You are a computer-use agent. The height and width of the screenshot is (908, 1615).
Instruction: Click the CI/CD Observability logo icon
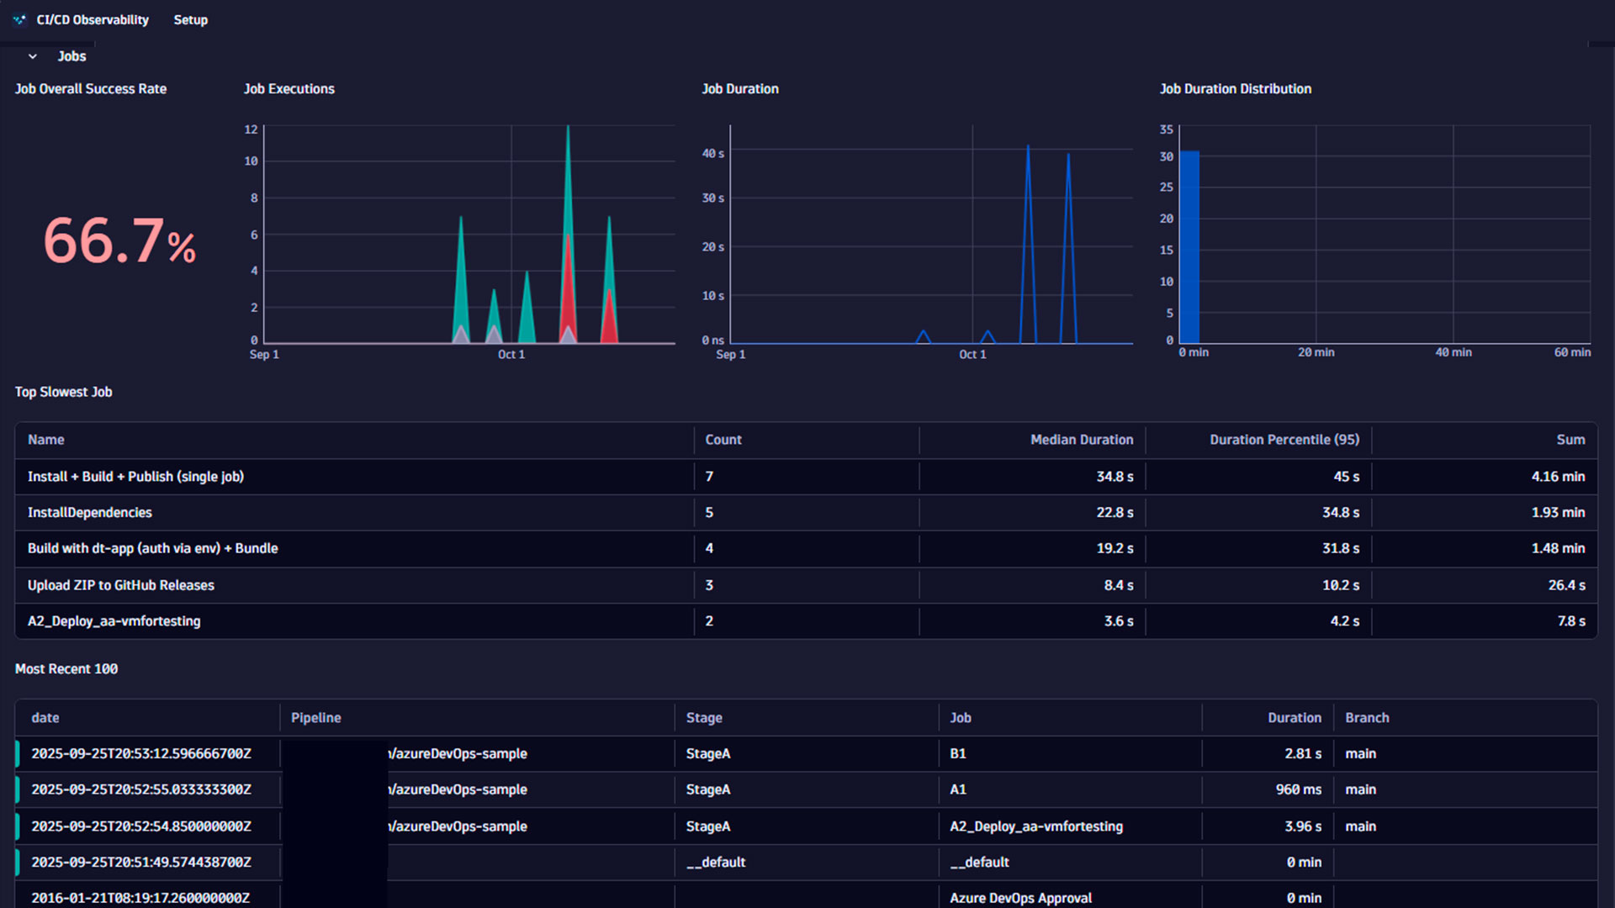(x=19, y=19)
